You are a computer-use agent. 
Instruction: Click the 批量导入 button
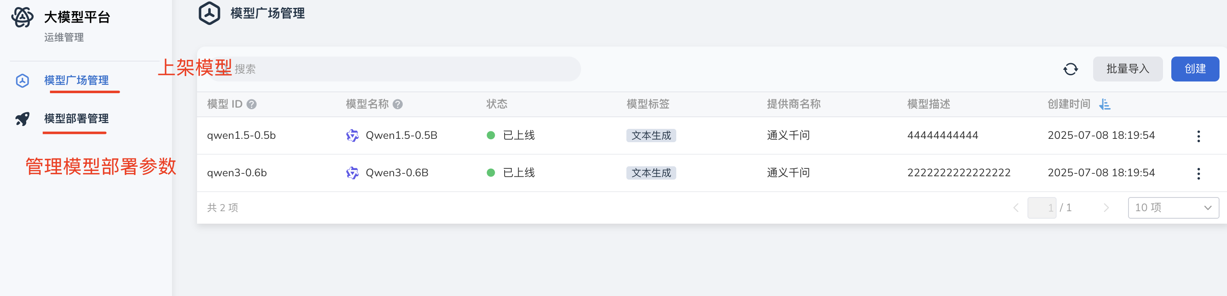click(1127, 69)
